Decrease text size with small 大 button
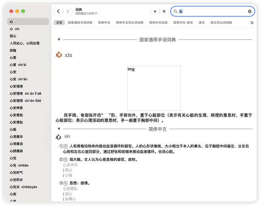The image size is (261, 206). (x=155, y=11)
